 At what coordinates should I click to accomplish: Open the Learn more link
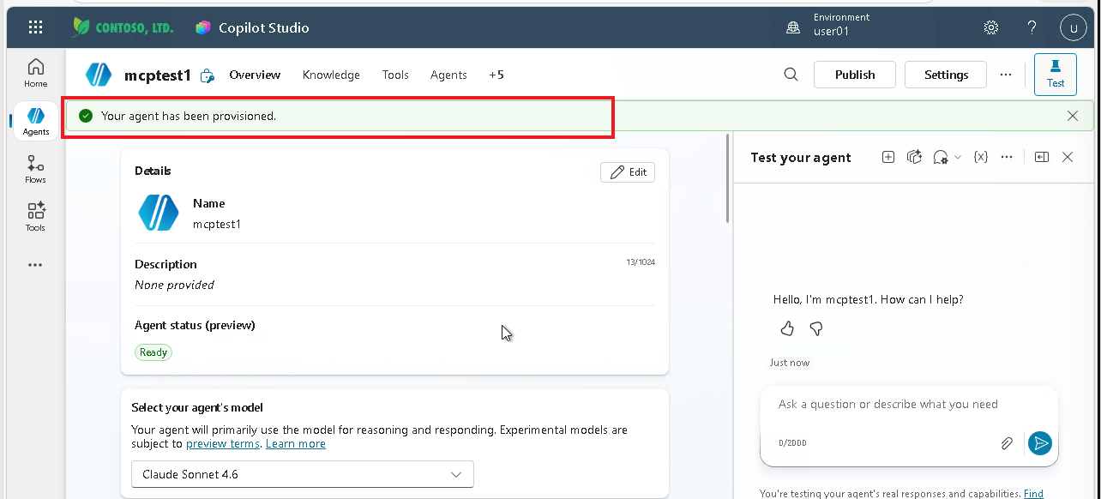tap(296, 444)
